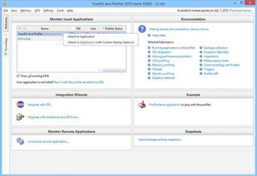Screen dimensions: 257x176
Task: Click the Java EE server icon
Action: (x=20, y=117)
